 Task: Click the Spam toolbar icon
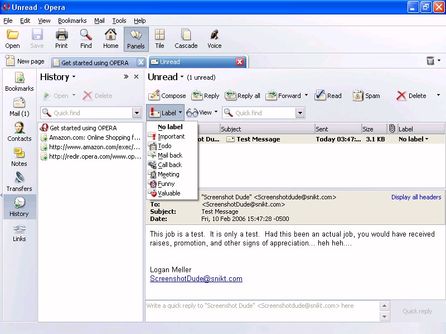(x=358, y=96)
